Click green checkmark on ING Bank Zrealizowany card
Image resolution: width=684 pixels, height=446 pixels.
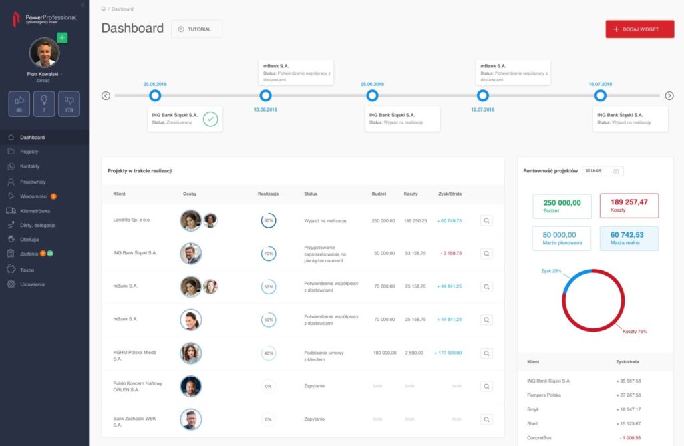210,120
